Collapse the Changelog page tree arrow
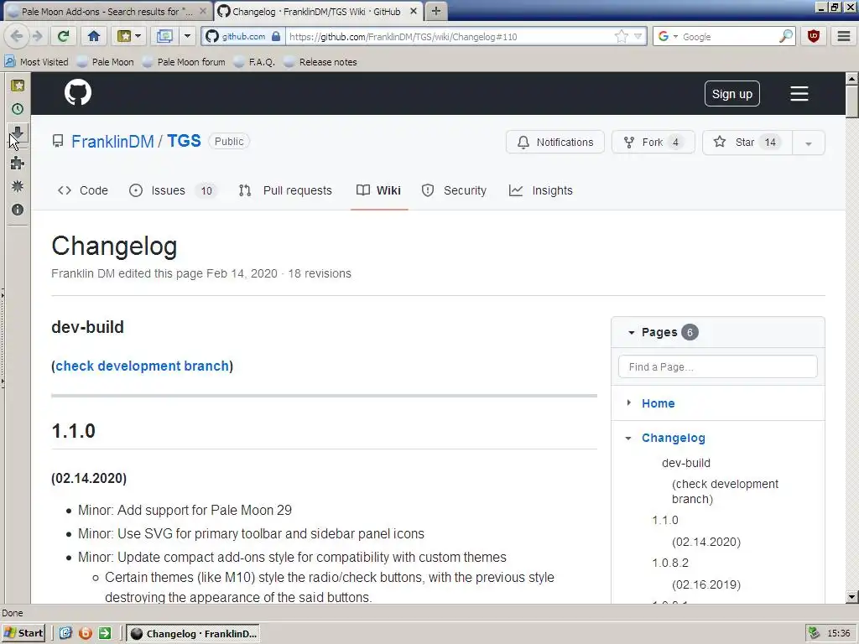This screenshot has width=859, height=644. [629, 438]
